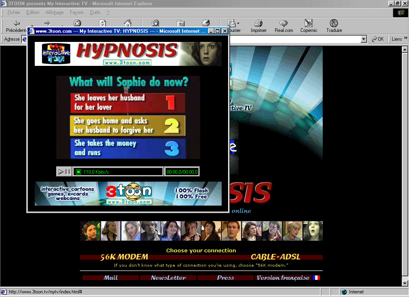
Task: Click the first character thumbnail with red-haired woman
Action: click(x=90, y=231)
